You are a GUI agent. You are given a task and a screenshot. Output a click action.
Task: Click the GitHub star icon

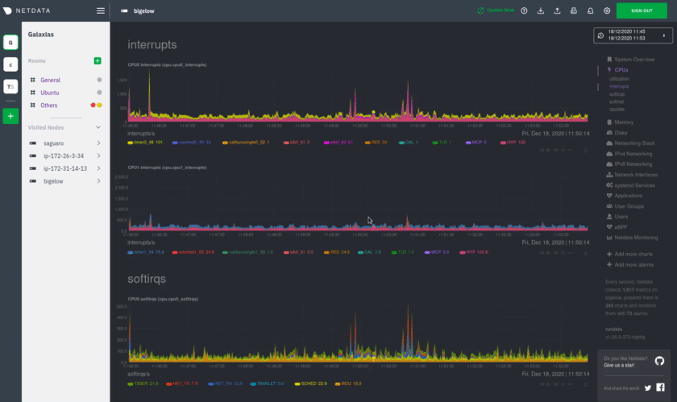(659, 361)
